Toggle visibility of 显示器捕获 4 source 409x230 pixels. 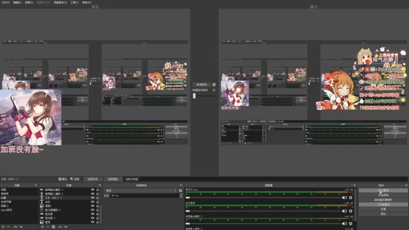pos(93,210)
